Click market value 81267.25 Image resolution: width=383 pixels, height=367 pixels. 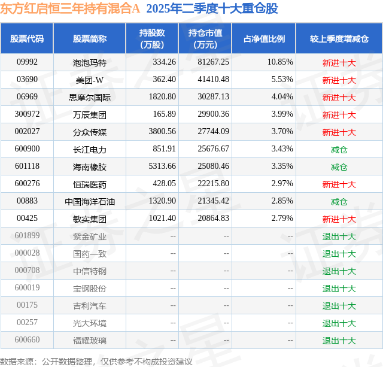pos(213,62)
